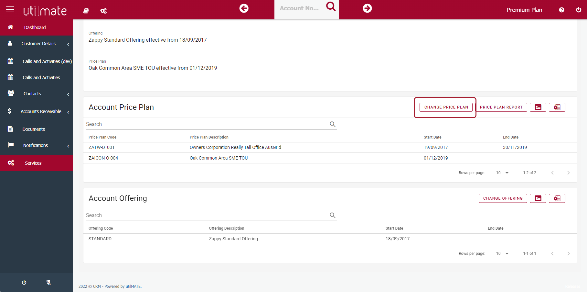Expand the Contacts submenu chevron
Viewport: 587px width, 292px height.
coord(68,94)
